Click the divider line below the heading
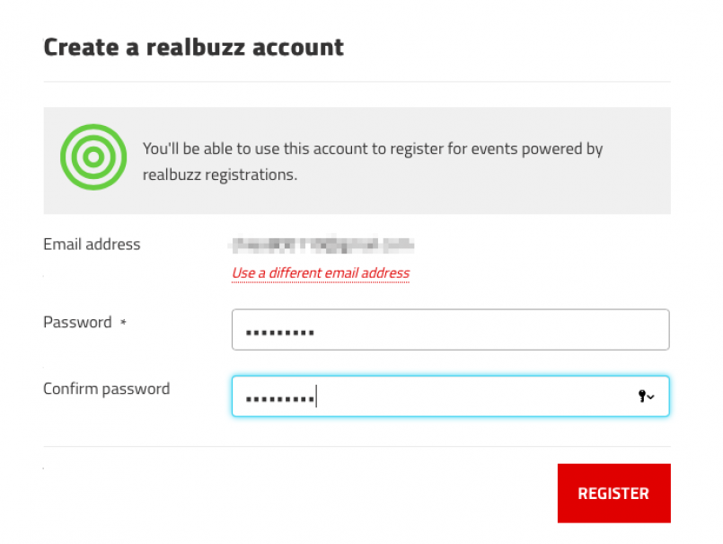The image size is (723, 544). 357,82
